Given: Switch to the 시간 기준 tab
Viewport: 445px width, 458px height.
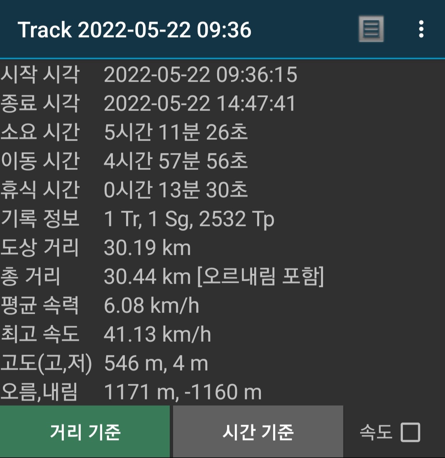Looking at the screenshot, I should tap(258, 432).
